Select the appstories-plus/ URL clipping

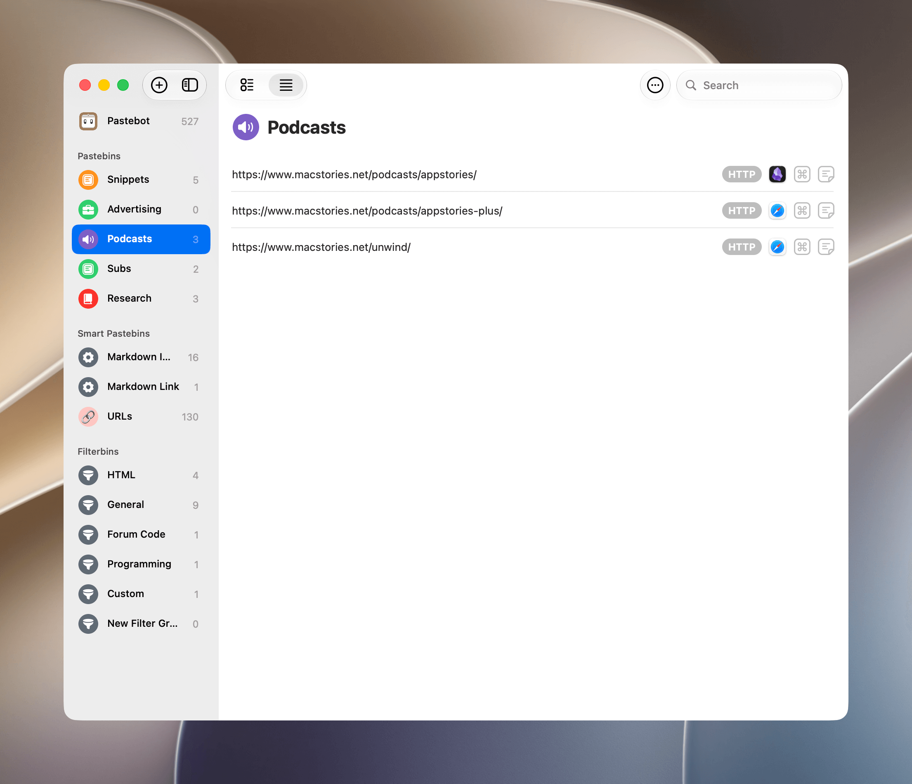pyautogui.click(x=533, y=210)
